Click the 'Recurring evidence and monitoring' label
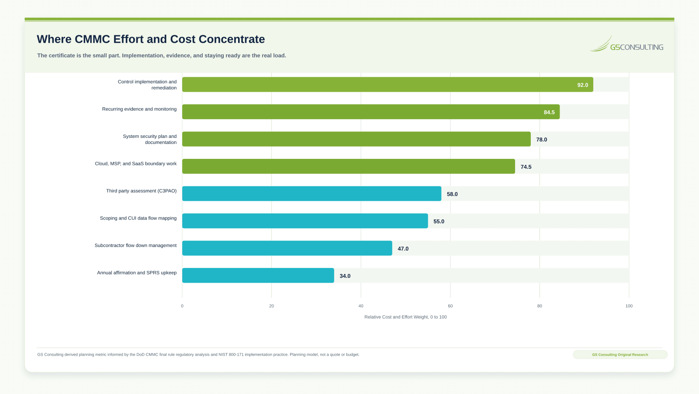 click(139, 109)
